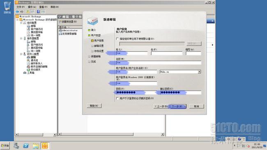This screenshot has width=267, height=150.
Task: Collapse the actions pane header arrow
Action: point(212,21)
